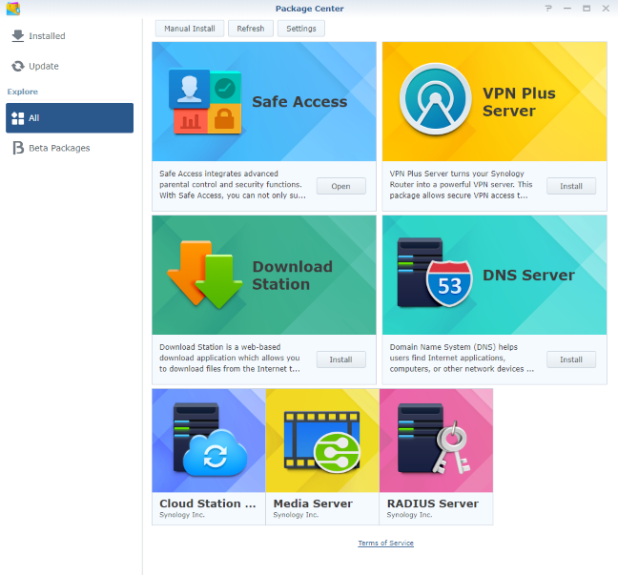Click the Download Station banner title
618x575 pixels.
[x=293, y=275]
